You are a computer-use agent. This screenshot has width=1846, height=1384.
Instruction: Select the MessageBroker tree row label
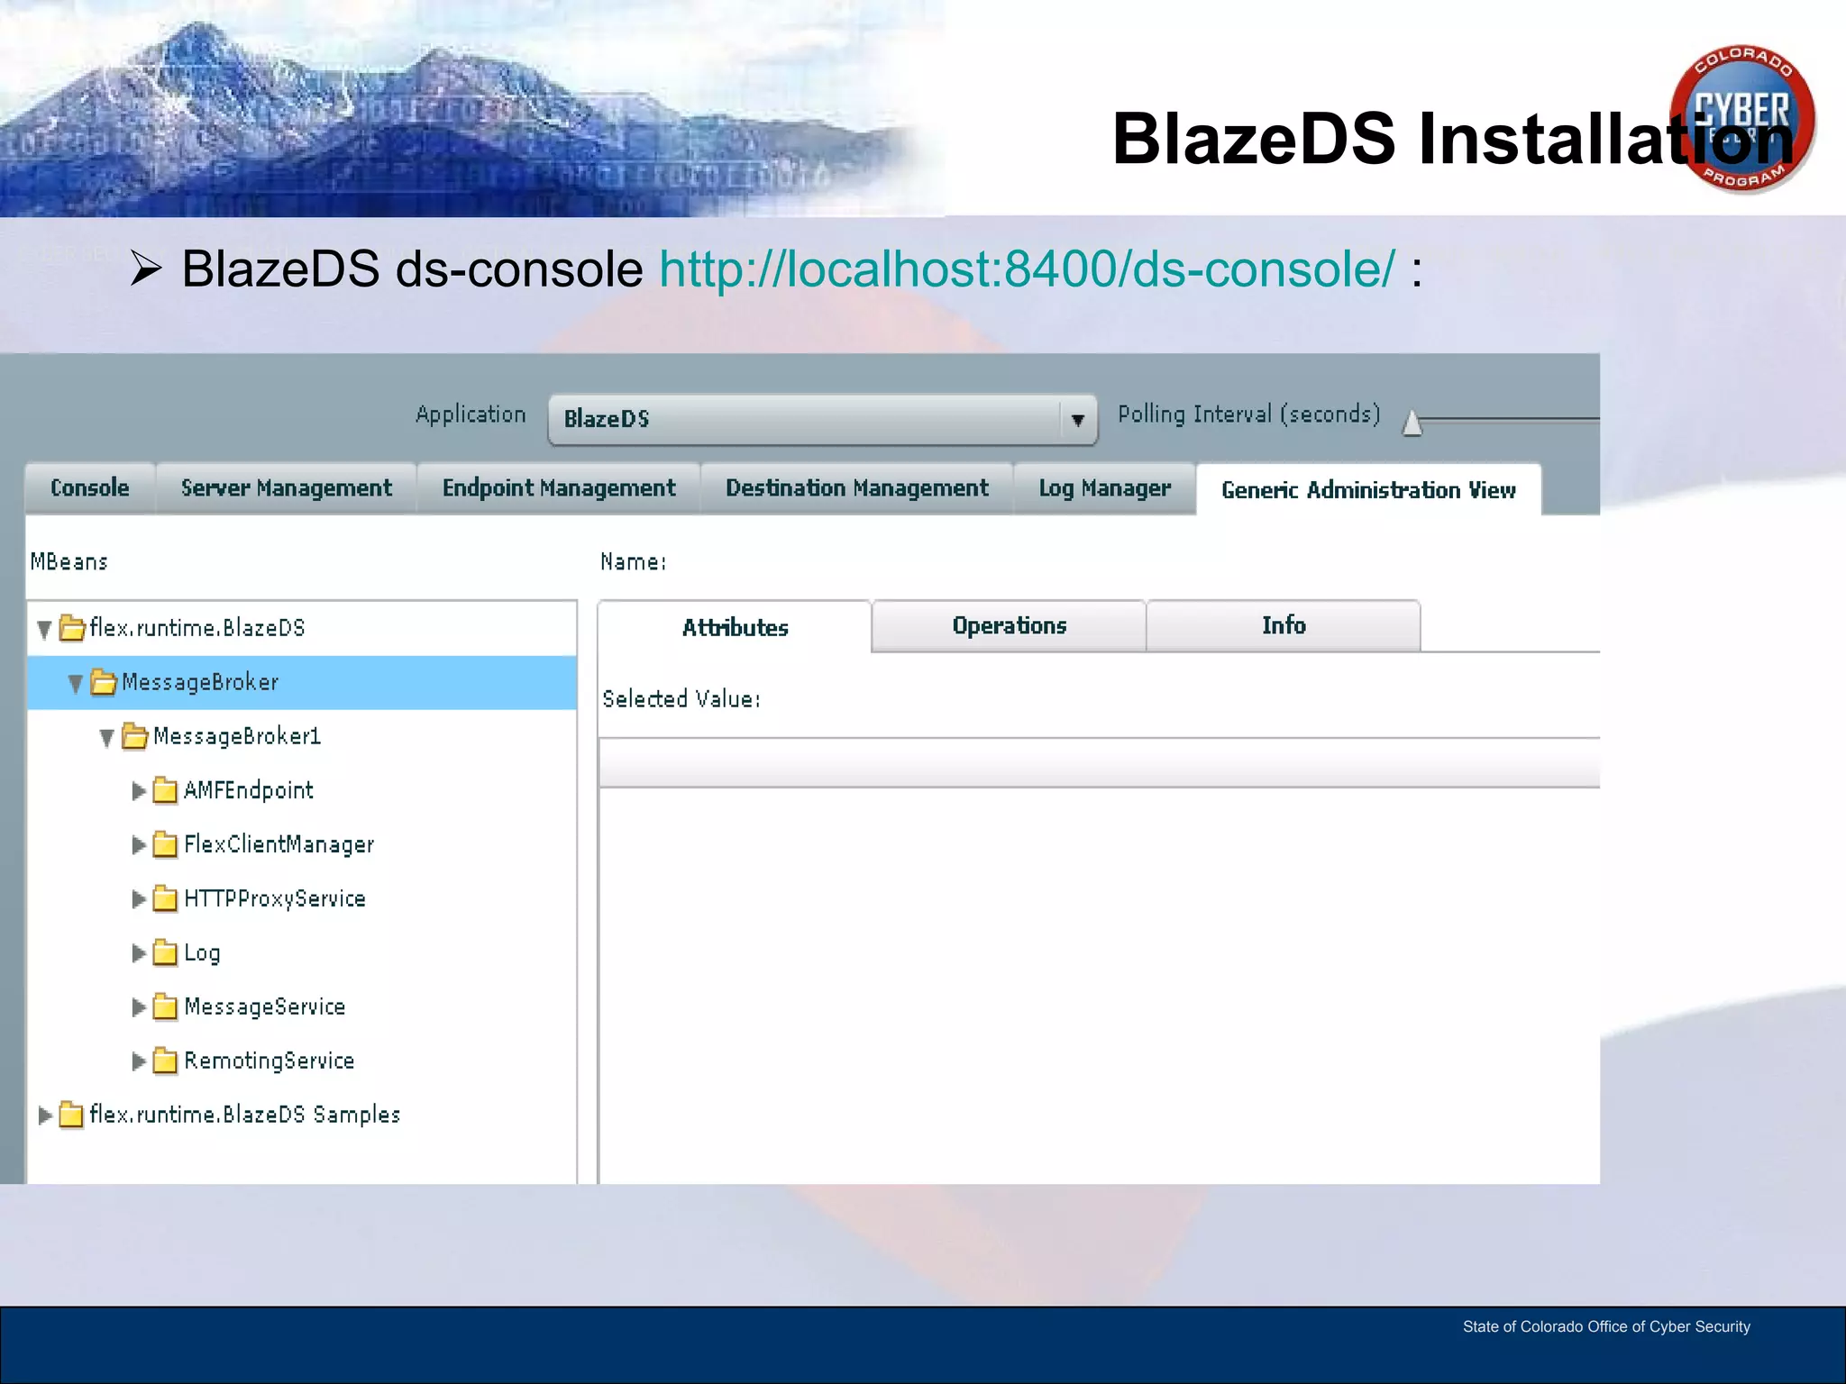200,682
